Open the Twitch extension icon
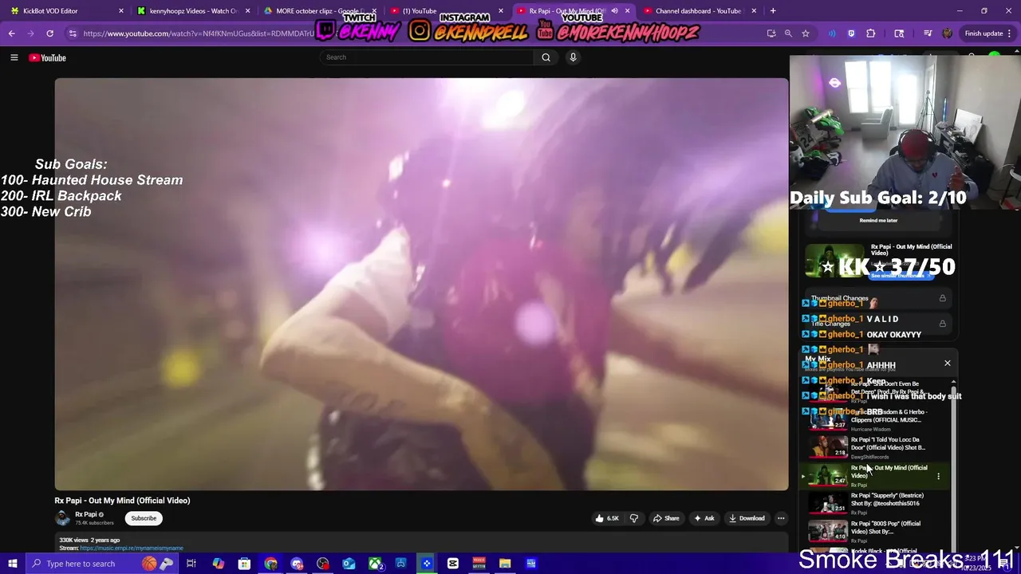The image size is (1021, 574). [852, 33]
